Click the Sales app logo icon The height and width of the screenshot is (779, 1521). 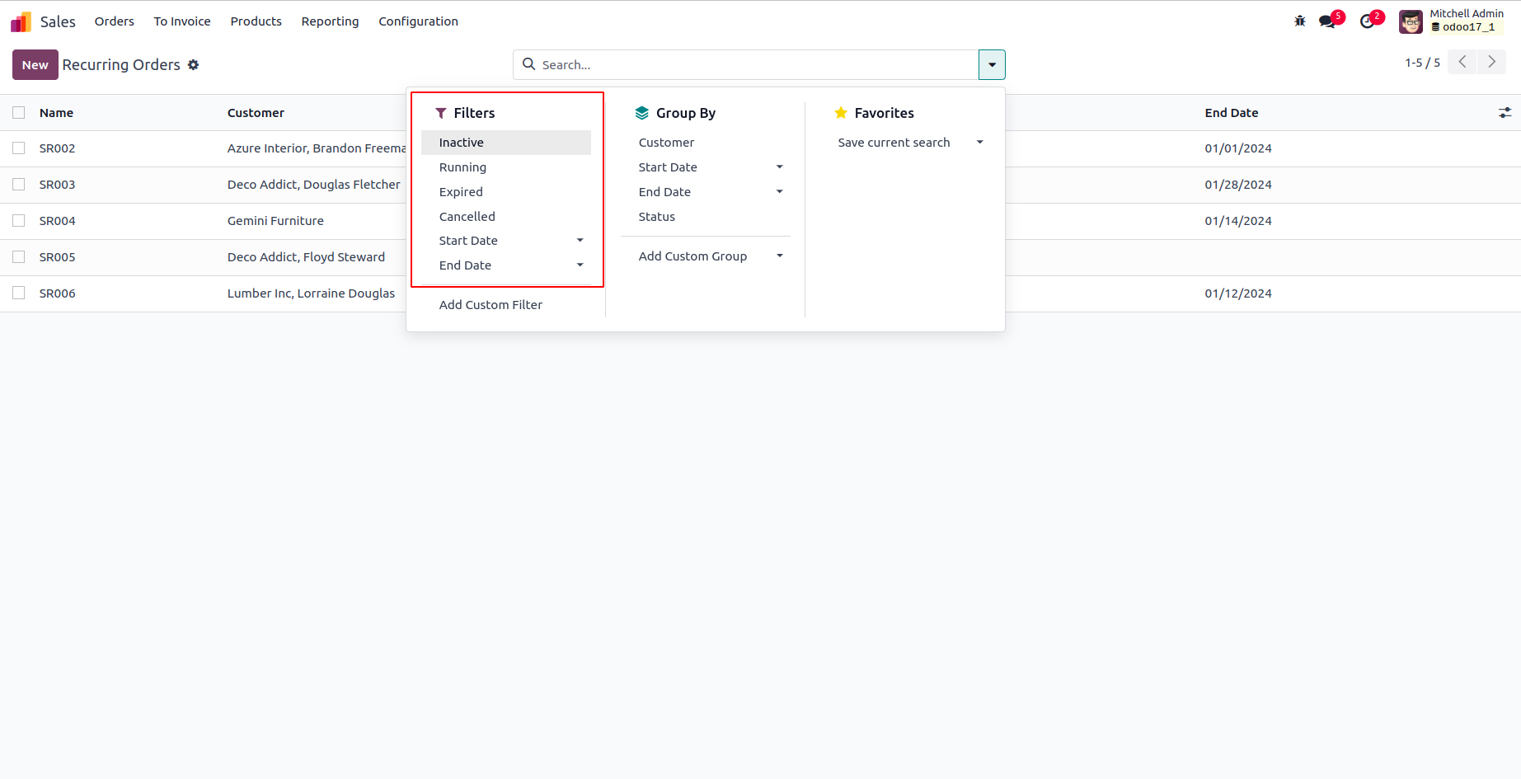click(21, 21)
